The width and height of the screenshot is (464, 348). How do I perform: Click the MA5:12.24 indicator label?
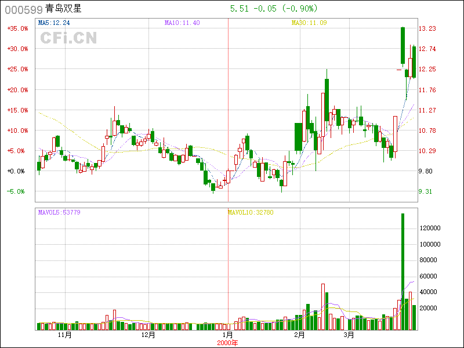[54, 23]
